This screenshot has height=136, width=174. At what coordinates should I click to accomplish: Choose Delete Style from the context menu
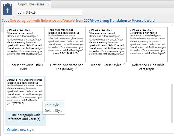(x=54, y=111)
